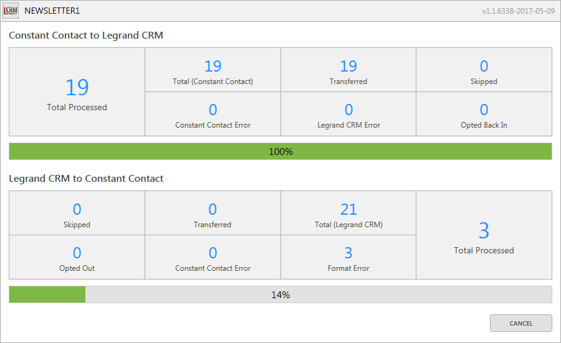The image size is (561, 343).
Task: Click the 100% green progress bar
Action: coord(280,151)
